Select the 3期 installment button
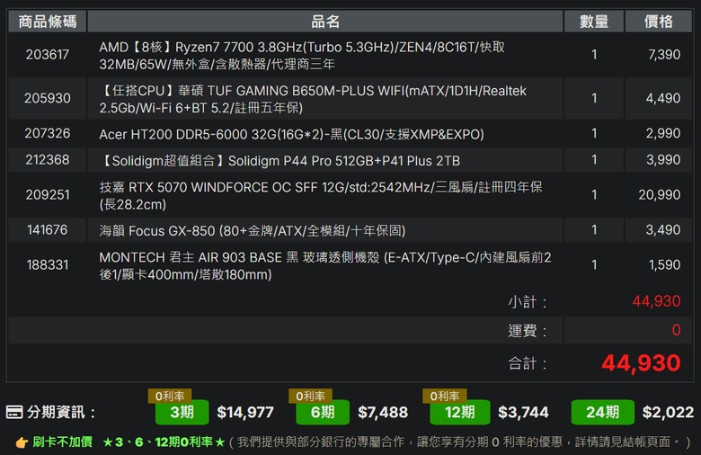Image resolution: width=701 pixels, height=455 pixels. [182, 412]
